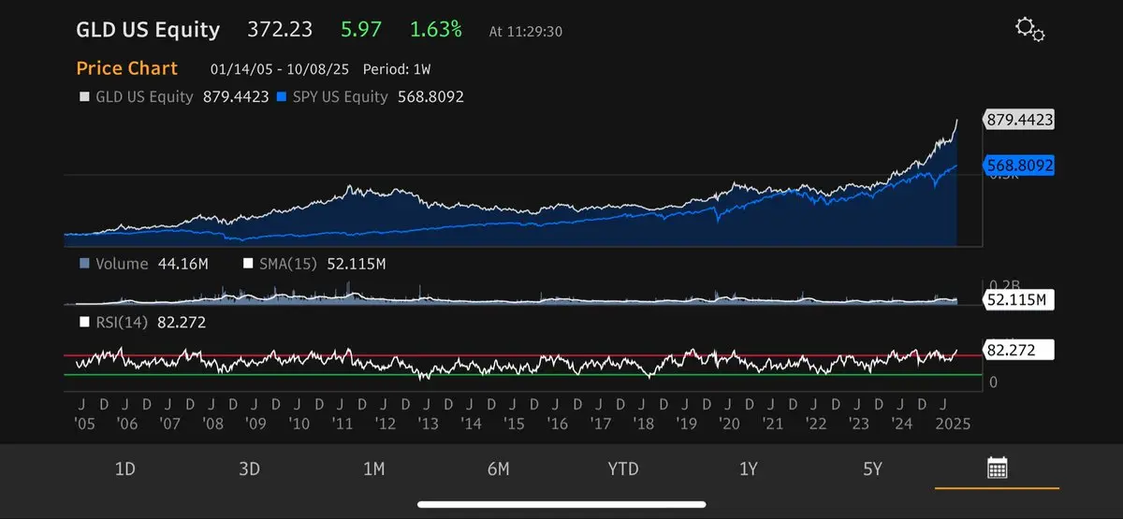Tap the '18 year label on time axis
The height and width of the screenshot is (519, 1123).
click(644, 424)
